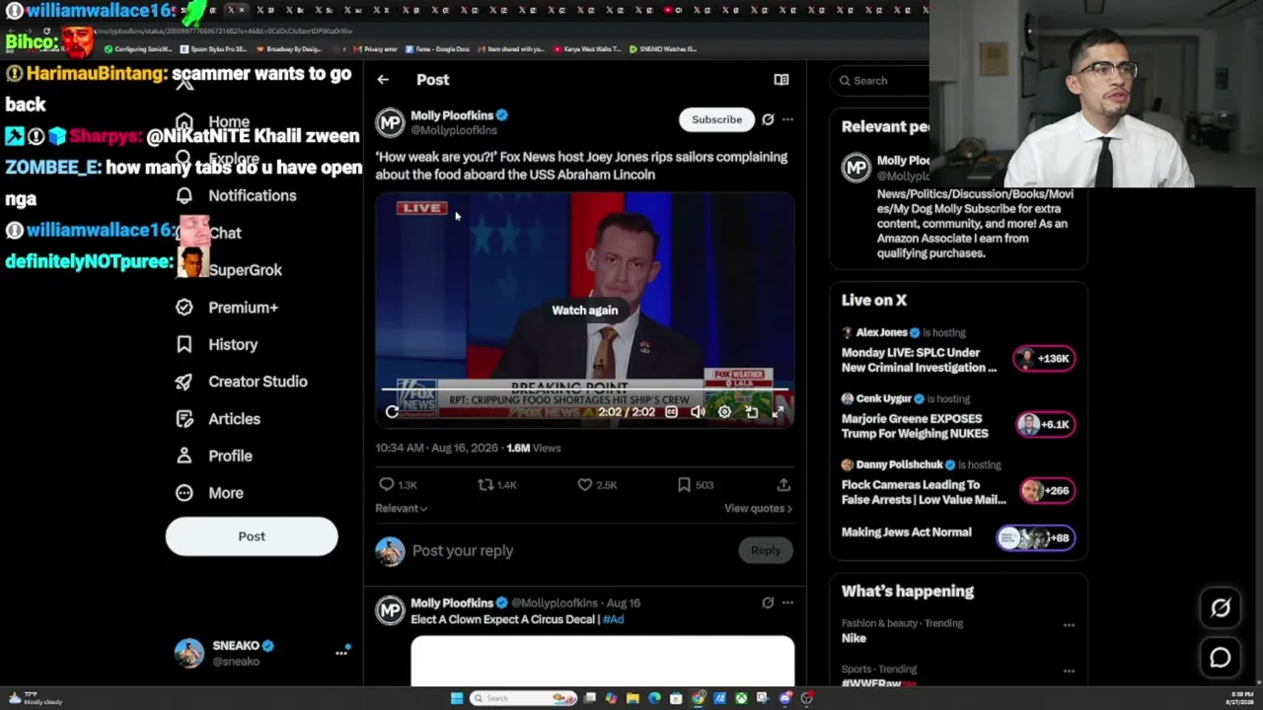Click the Profile person icon
The image size is (1263, 710).
coord(185,456)
